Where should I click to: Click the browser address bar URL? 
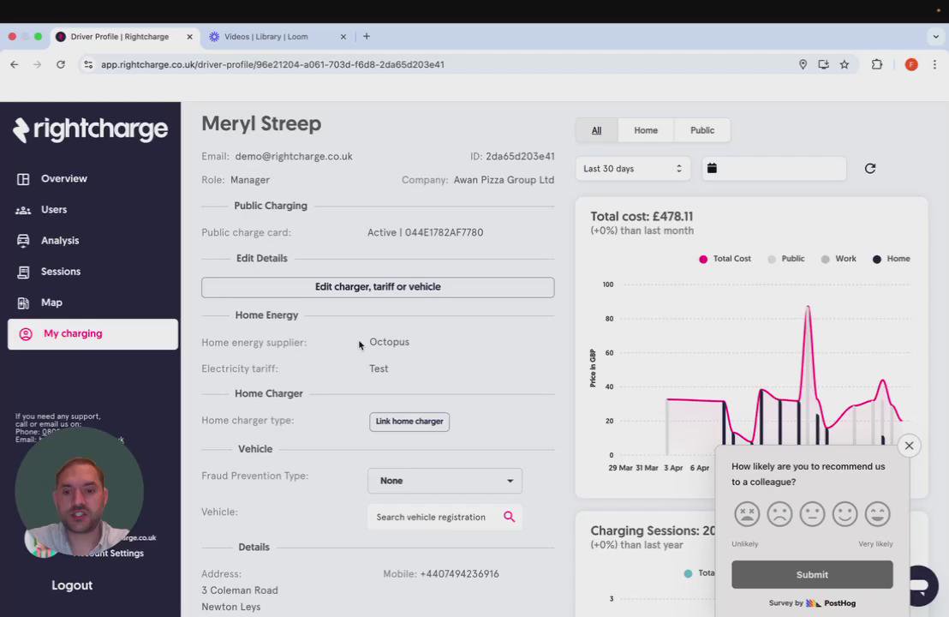pyautogui.click(x=272, y=64)
